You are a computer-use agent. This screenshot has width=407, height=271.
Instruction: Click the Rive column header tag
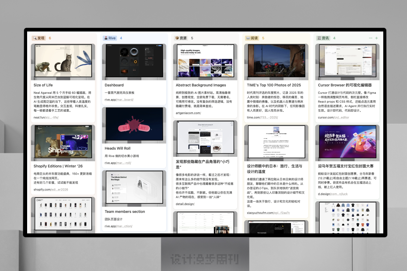coord(110,38)
